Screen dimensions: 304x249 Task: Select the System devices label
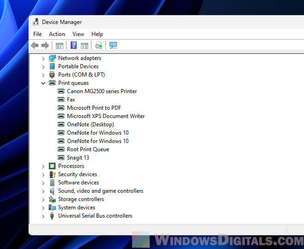point(77,207)
